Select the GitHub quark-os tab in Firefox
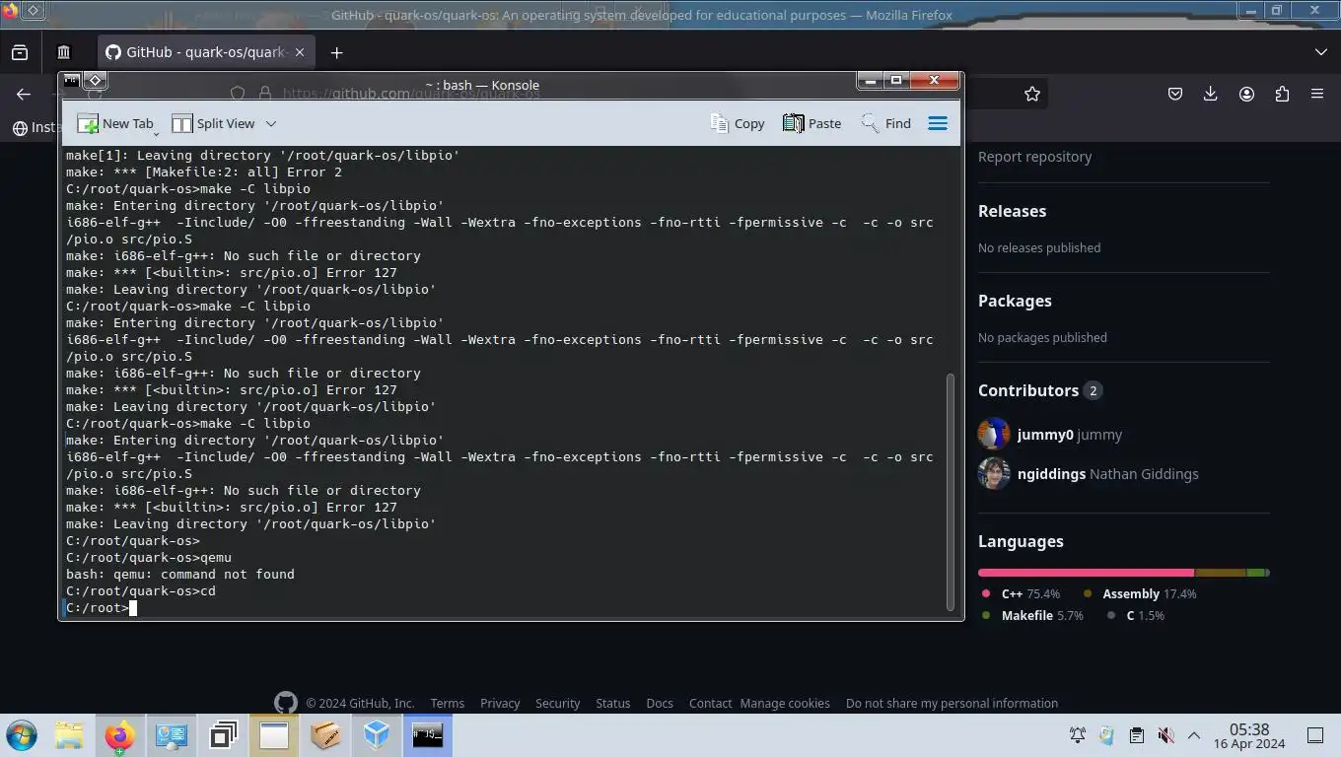Viewport: 1341px width, 757px height. [x=205, y=52]
